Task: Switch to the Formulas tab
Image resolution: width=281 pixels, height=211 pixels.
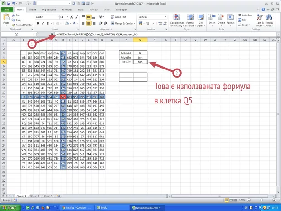Action: point(67,10)
